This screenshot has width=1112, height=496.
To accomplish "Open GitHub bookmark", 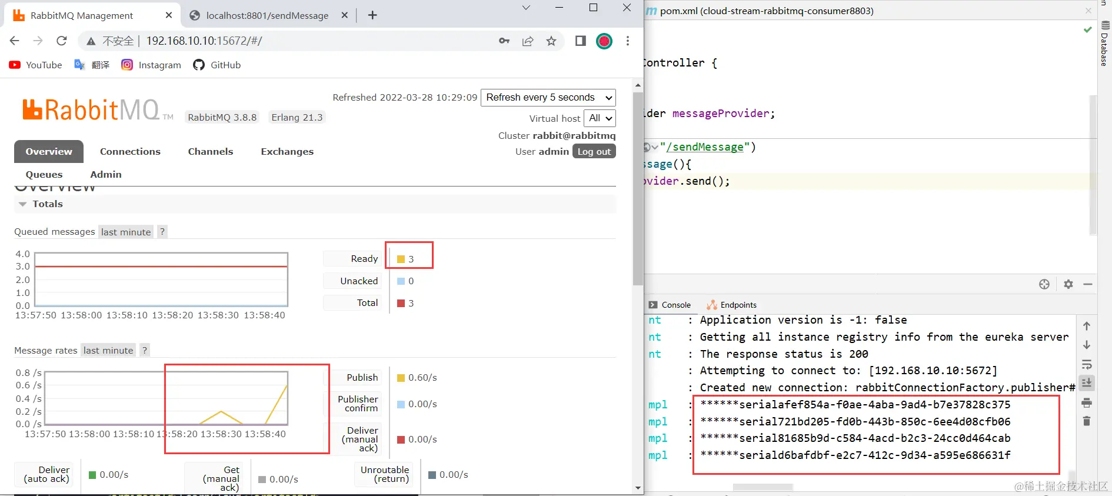I will (217, 65).
